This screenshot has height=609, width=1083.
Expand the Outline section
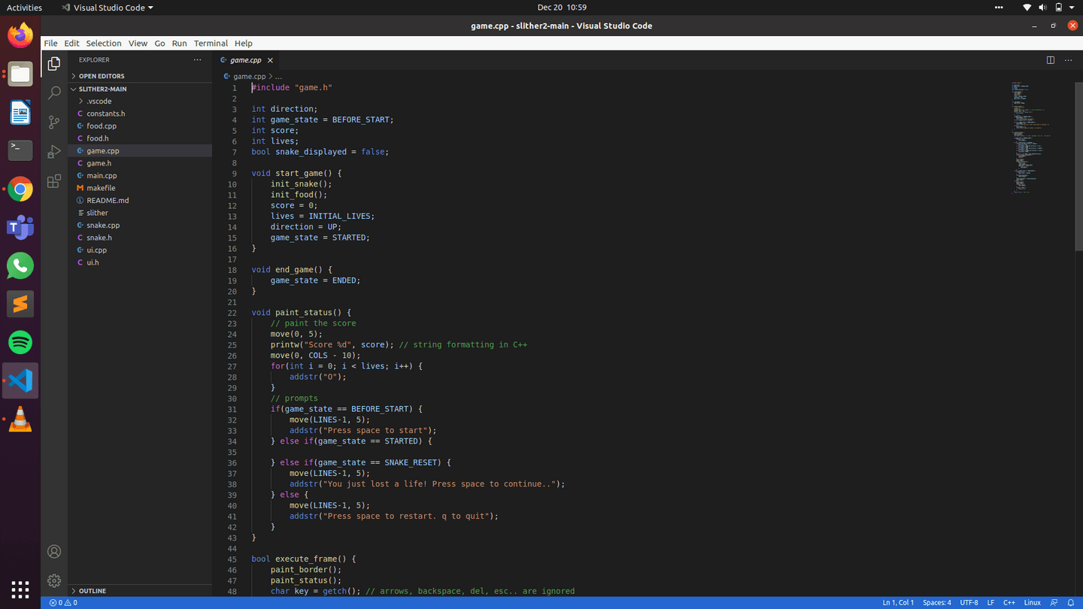point(140,591)
